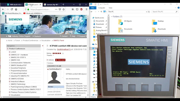Open the 3D Objects folder

point(125,22)
